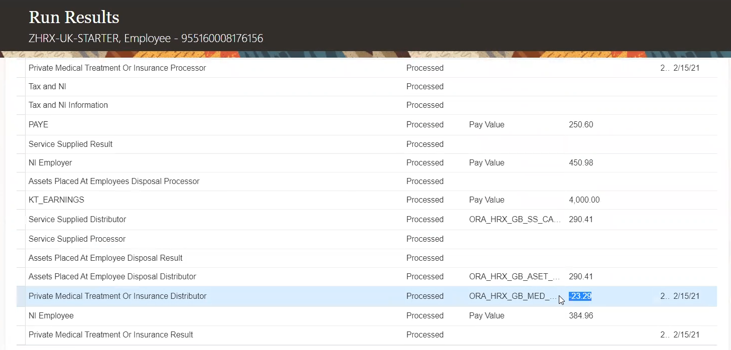This screenshot has height=350, width=731.
Task: Click the highlighted -23.29 value cell
Action: click(x=580, y=296)
